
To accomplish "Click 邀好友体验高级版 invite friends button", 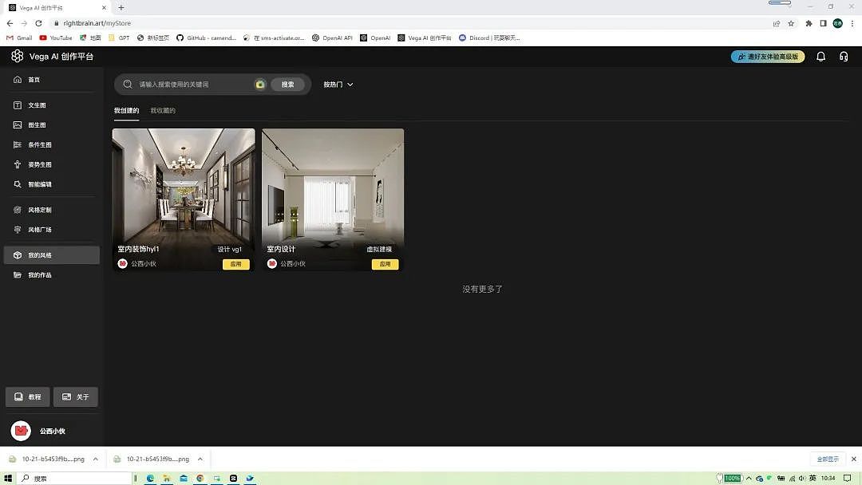I will tap(767, 57).
